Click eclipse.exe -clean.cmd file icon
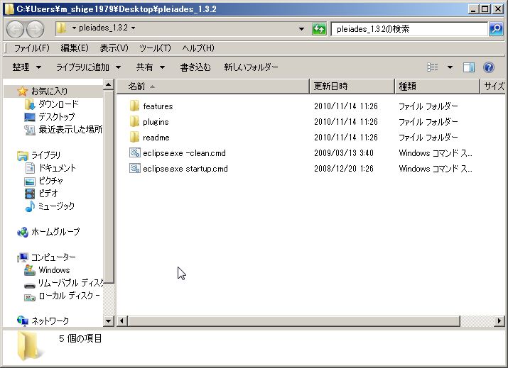Image resolution: width=508 pixels, height=368 pixels. pos(134,152)
